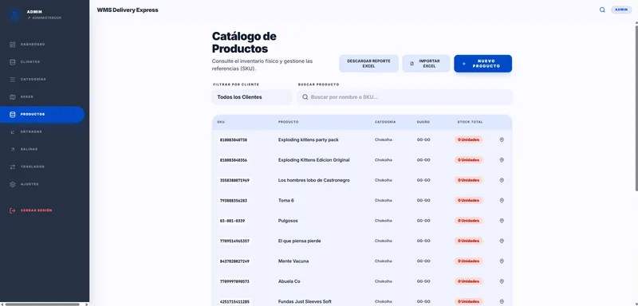Open location pin for Exploding kittens party pack
Image resolution: width=638 pixels, height=306 pixels.
(x=502, y=139)
